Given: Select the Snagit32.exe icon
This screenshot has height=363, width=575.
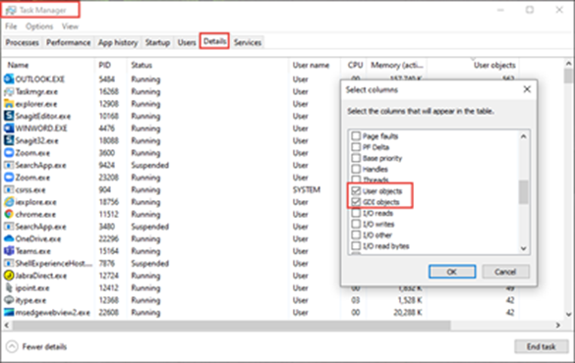Looking at the screenshot, I should pos(9,140).
